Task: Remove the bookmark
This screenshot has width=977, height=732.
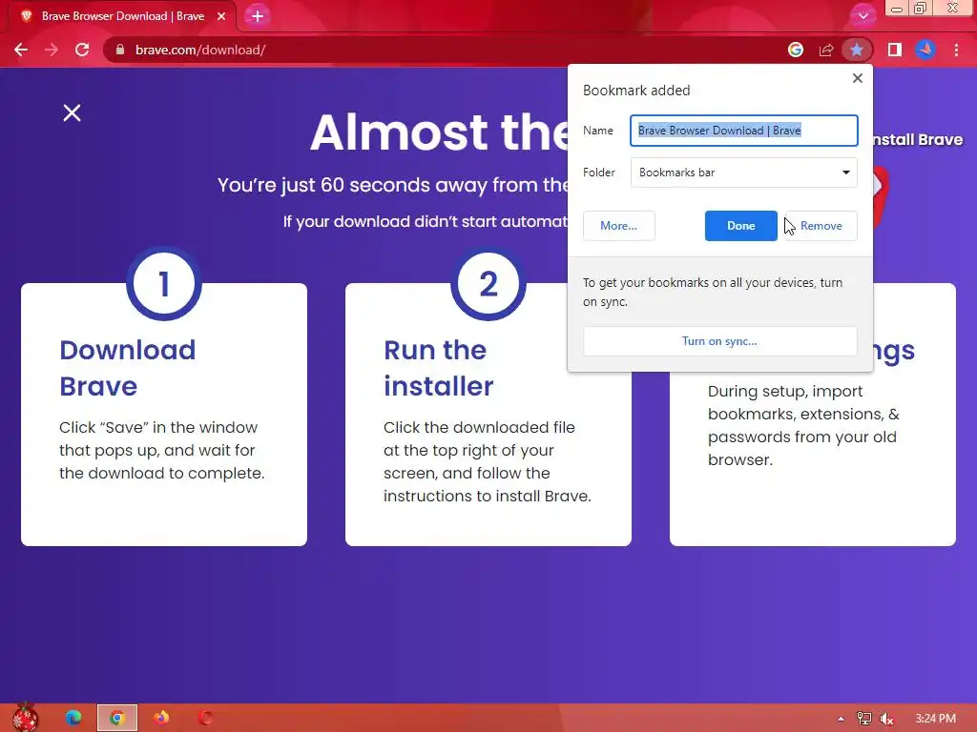Action: (x=821, y=225)
